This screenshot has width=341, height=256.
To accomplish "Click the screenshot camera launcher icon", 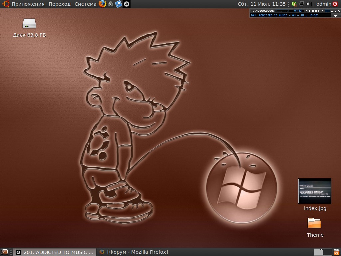I will [x=111, y=4].
